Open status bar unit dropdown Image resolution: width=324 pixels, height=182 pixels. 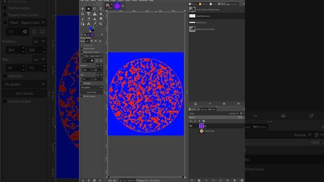click(x=123, y=180)
